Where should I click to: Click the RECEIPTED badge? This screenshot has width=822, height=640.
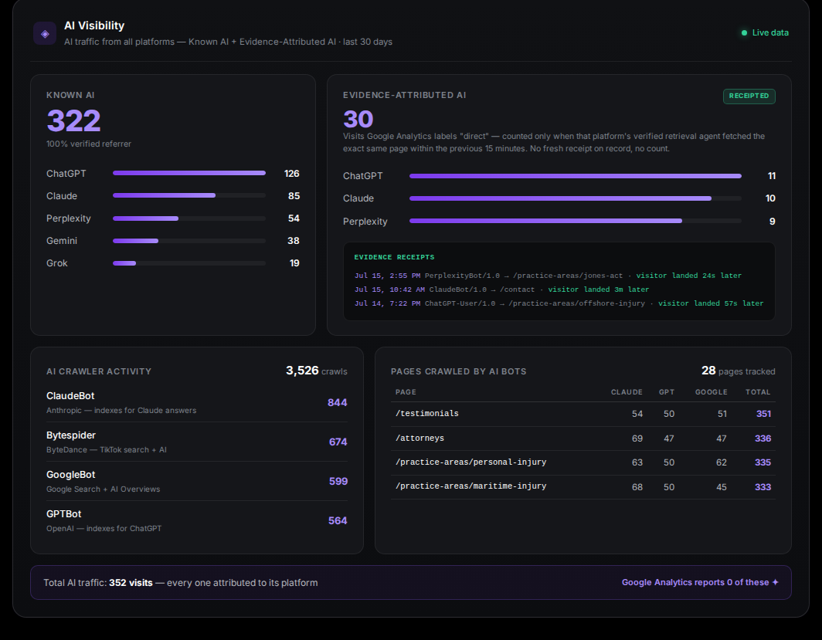(x=749, y=96)
